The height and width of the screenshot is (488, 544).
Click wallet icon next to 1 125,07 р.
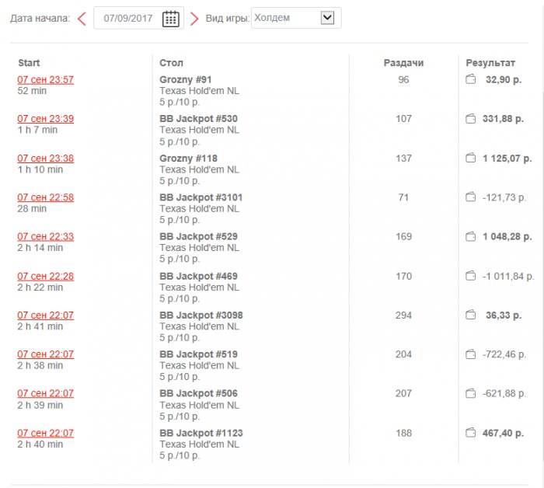click(470, 158)
